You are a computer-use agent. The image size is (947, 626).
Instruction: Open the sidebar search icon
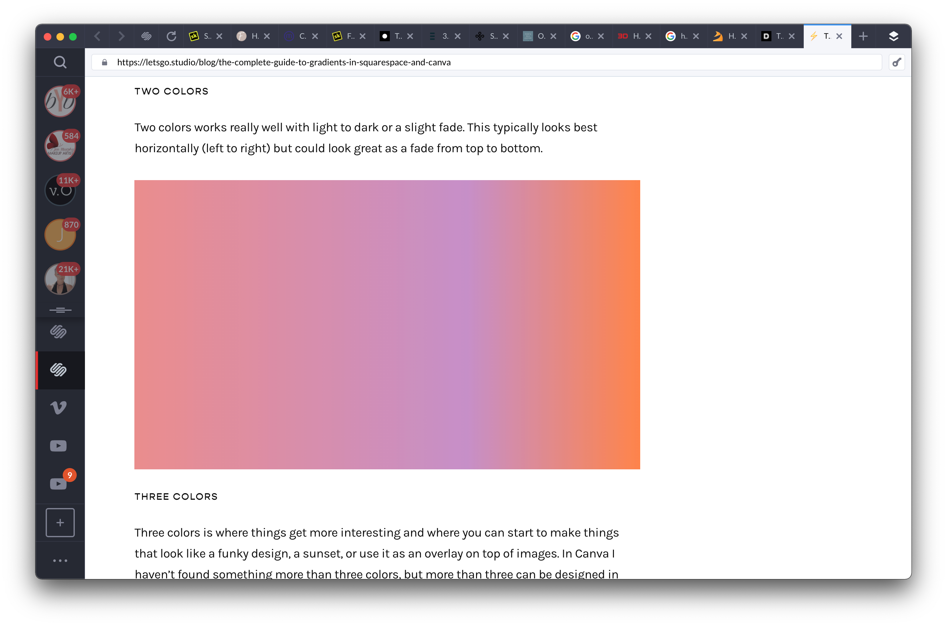(x=60, y=62)
